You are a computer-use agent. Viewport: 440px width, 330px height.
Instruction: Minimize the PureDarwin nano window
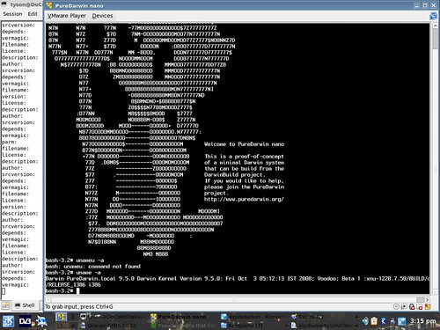pyautogui.click(x=417, y=5)
